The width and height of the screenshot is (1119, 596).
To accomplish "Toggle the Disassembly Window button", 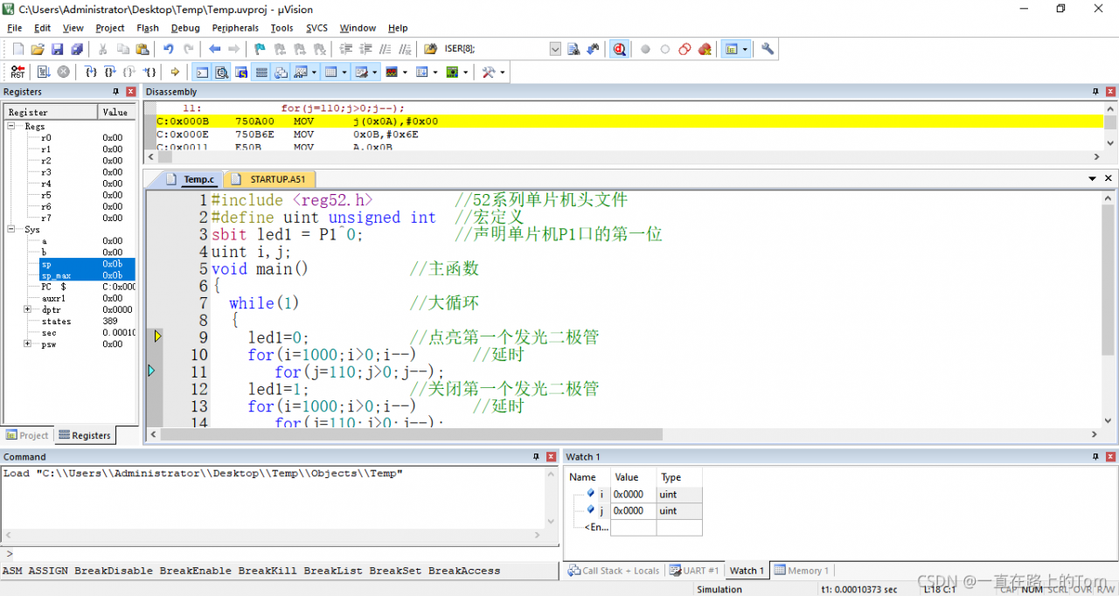I will (221, 73).
